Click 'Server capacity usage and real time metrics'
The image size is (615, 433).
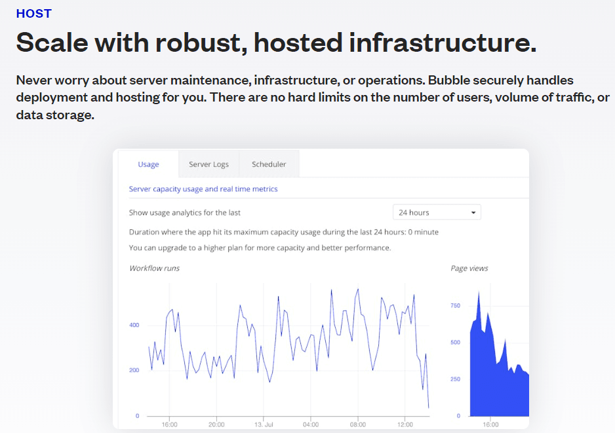pyautogui.click(x=203, y=189)
